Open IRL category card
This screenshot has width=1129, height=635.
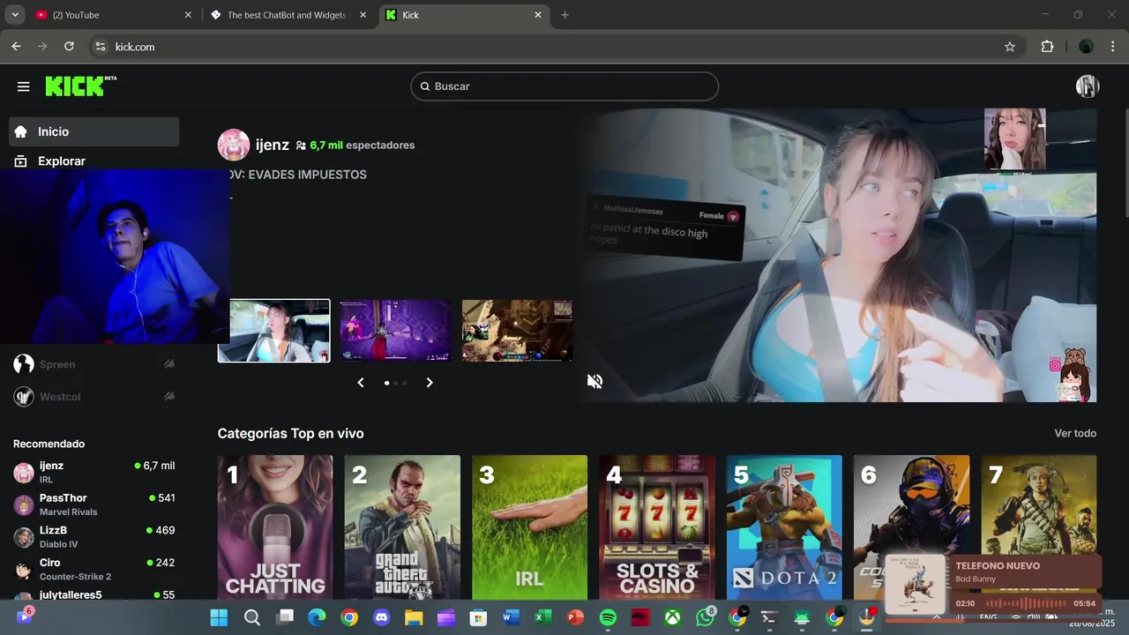click(529, 527)
